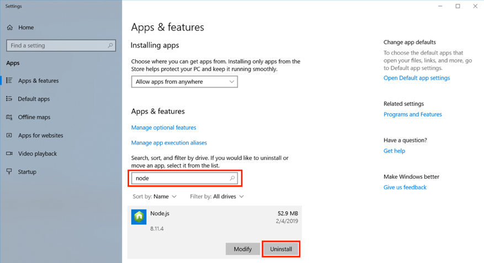The image size is (484, 263).
Task: Click the Apps for websites icon
Action: tap(9, 135)
